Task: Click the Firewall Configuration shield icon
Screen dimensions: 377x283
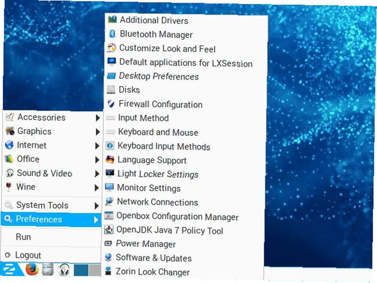Action: [x=111, y=103]
